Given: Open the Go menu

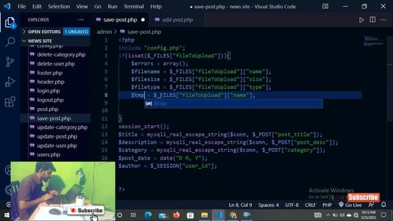Looking at the screenshot, I should [x=98, y=7].
